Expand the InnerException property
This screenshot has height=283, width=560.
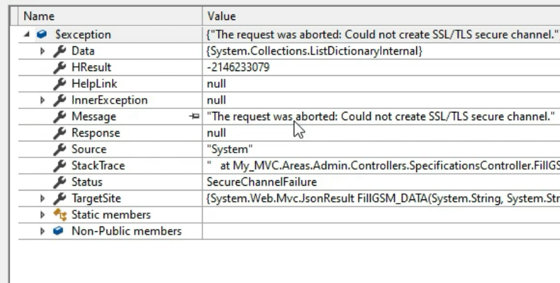pos(42,100)
